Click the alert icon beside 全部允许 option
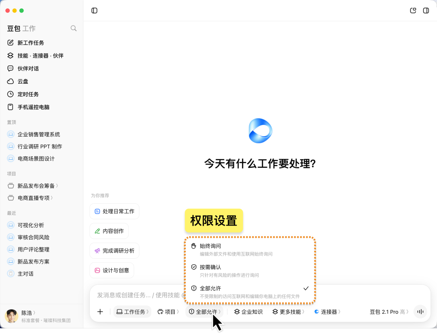 coord(194,288)
